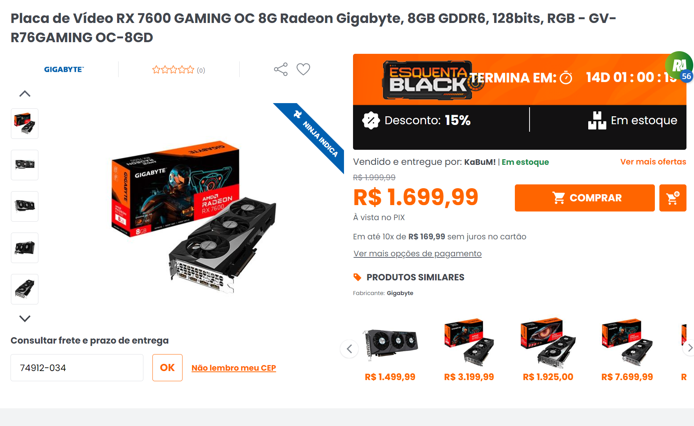Image resolution: width=694 pixels, height=426 pixels.
Task: Add product to favorites with heart icon
Action: coord(303,69)
